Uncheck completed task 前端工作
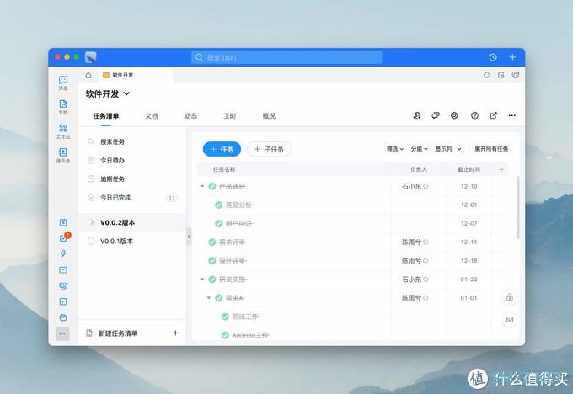Image resolution: width=573 pixels, height=394 pixels. [x=225, y=317]
